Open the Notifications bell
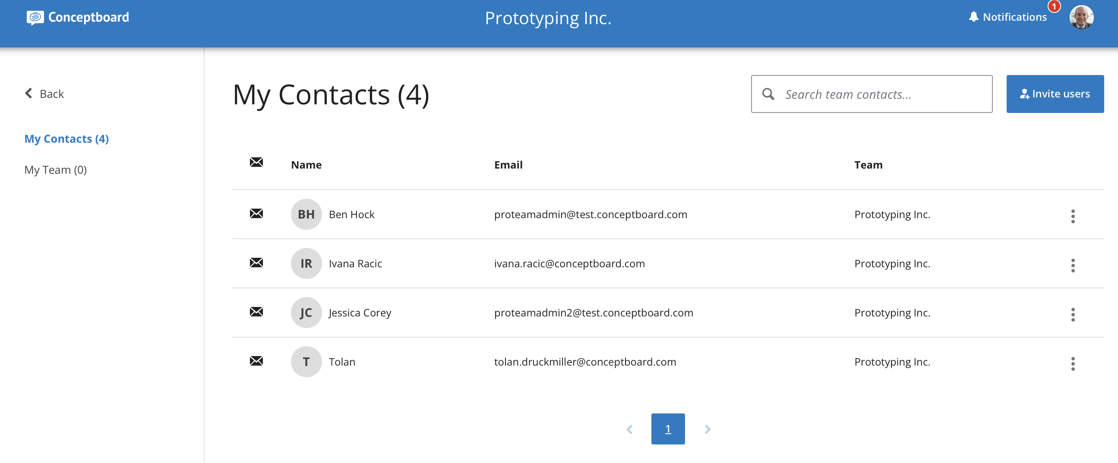This screenshot has height=463, width=1118. pyautogui.click(x=973, y=17)
